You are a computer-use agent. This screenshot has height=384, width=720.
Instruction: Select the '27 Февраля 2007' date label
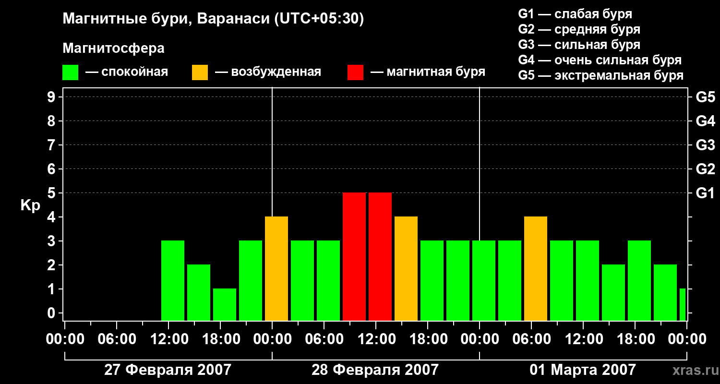[168, 370]
